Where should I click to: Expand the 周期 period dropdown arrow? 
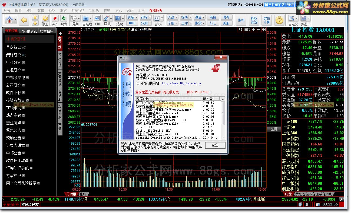(x=79, y=18)
